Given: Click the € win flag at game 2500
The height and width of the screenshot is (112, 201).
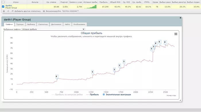Looking at the screenshot, I should (165, 42).
